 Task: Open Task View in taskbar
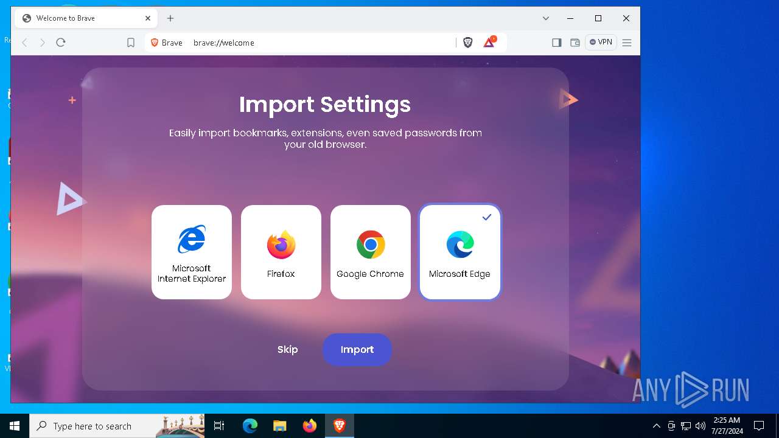[x=219, y=426]
